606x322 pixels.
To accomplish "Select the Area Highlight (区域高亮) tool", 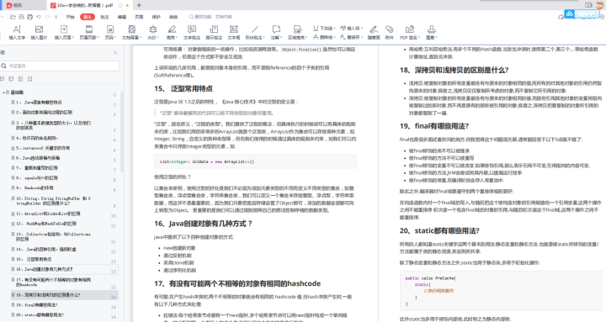I will click(298, 33).
